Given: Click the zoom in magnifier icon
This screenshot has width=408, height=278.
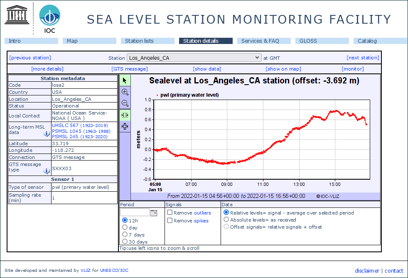Looking at the screenshot, I should (x=125, y=92).
